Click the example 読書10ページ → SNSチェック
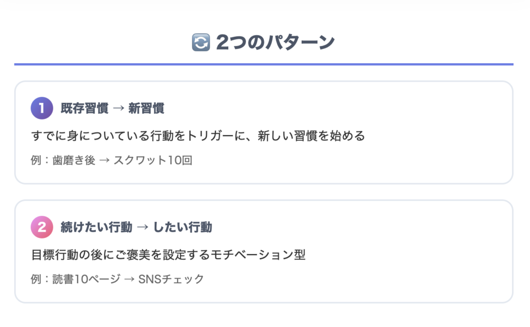 coord(128,279)
